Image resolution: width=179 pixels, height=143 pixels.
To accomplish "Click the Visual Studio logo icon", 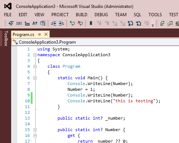I will click(8, 6).
